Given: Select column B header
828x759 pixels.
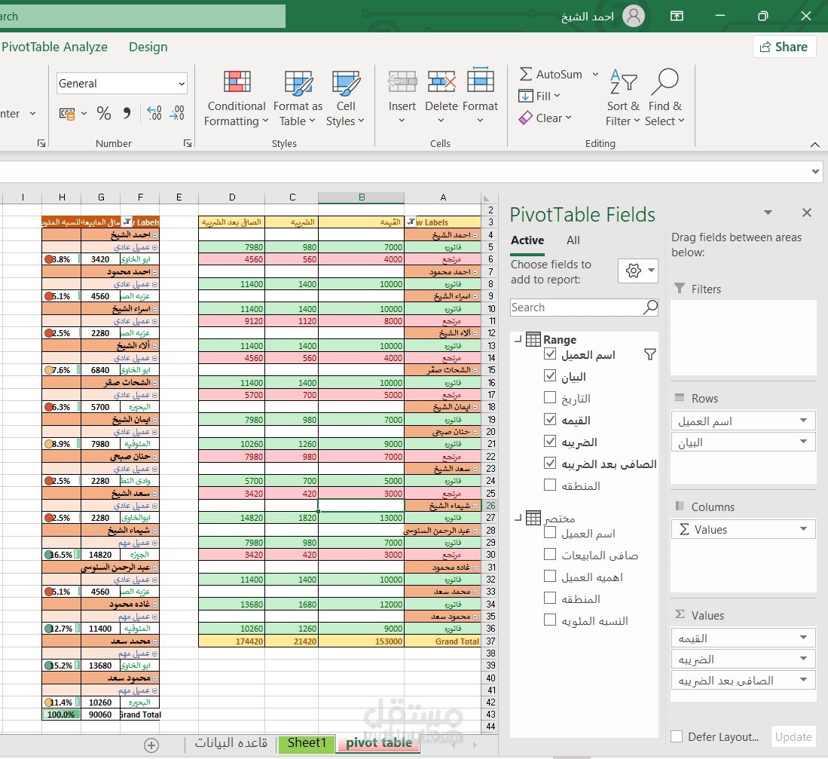Looking at the screenshot, I should point(362,197).
